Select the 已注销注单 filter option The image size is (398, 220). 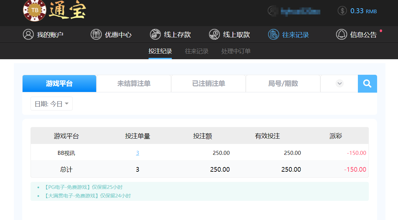tap(208, 83)
